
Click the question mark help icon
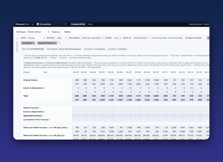[x=60, y=43]
